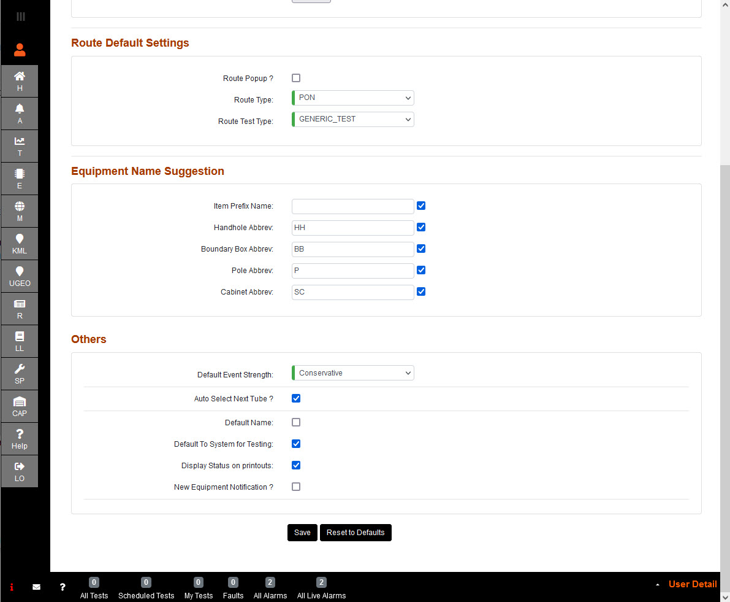Select Scheduled Tests in bottom bar

[146, 589]
